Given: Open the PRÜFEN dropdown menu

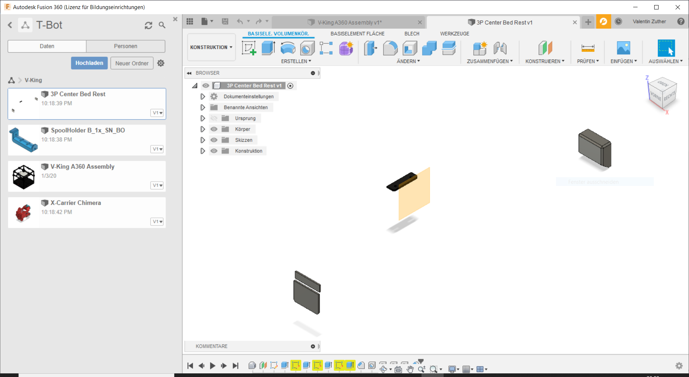Looking at the screenshot, I should pos(588,61).
